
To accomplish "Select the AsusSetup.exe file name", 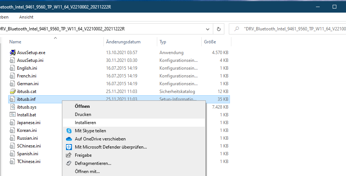I will [x=31, y=53].
